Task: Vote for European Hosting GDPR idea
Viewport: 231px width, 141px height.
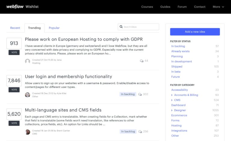Action: point(14,52)
